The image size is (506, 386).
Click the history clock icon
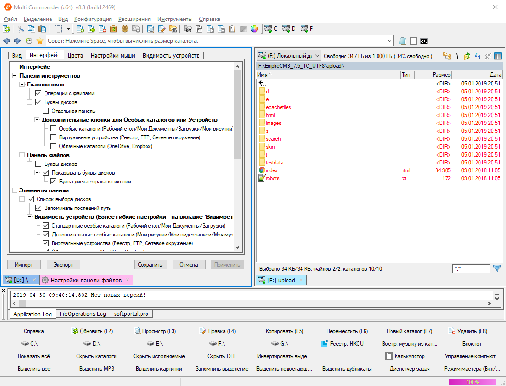point(29,41)
